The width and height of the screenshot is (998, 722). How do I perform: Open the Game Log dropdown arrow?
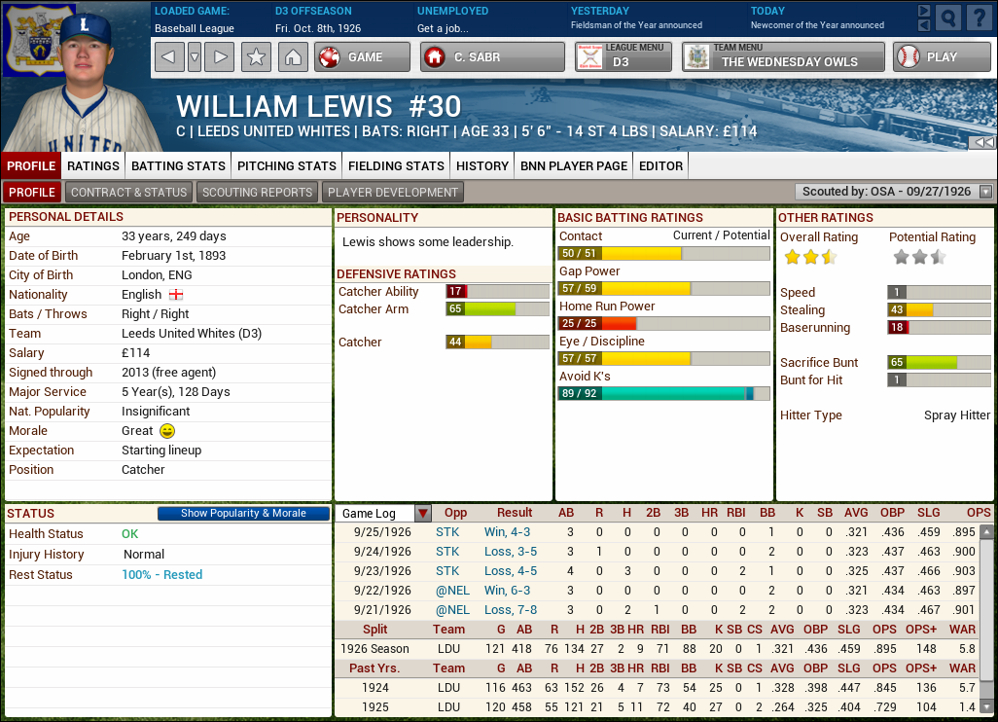(422, 513)
